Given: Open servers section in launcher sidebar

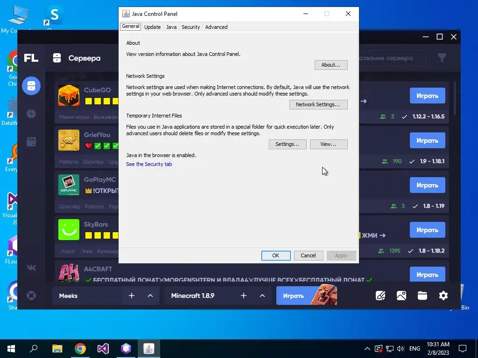Looking at the screenshot, I should click(x=31, y=86).
